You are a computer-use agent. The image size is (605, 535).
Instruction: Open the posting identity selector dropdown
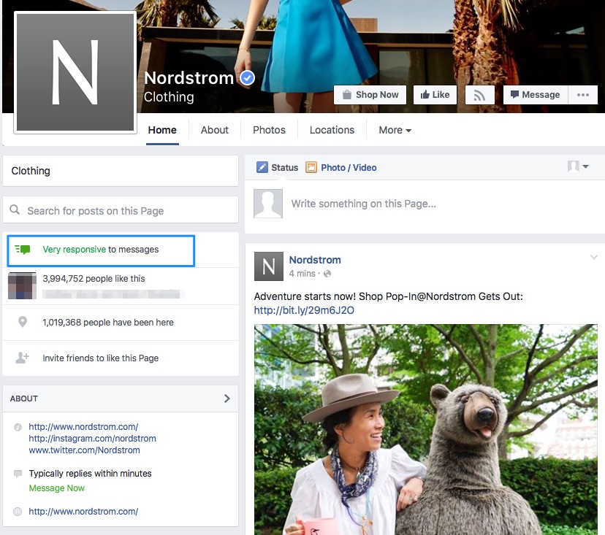coord(578,166)
